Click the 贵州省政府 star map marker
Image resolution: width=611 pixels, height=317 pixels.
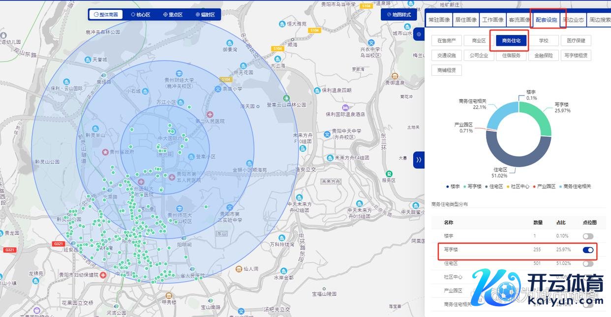pyautogui.click(x=105, y=153)
